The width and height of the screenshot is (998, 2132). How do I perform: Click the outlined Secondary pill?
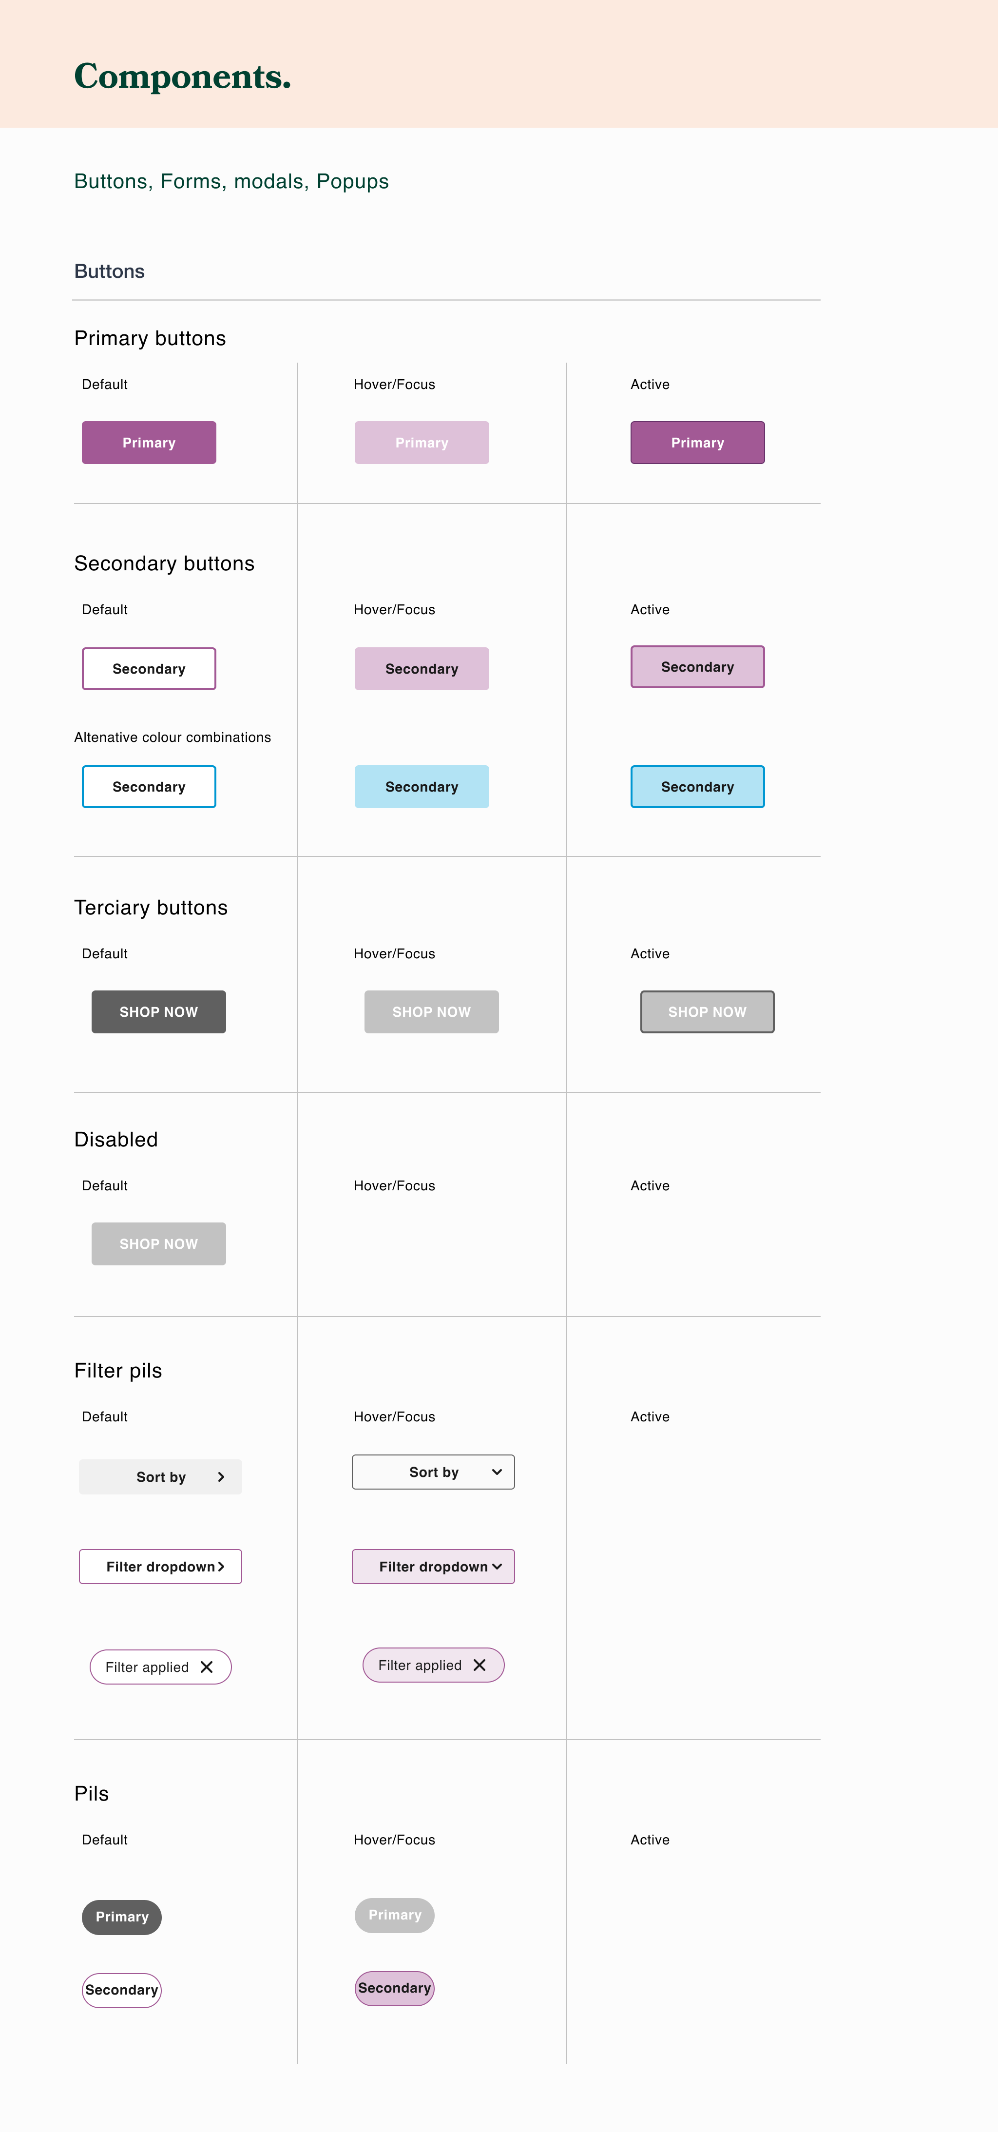tap(122, 1990)
